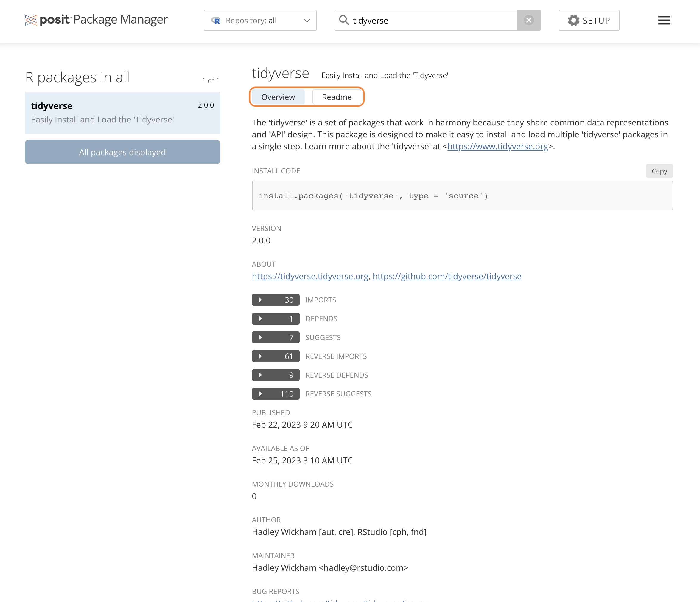Click the Posit logo icon

point(31,20)
